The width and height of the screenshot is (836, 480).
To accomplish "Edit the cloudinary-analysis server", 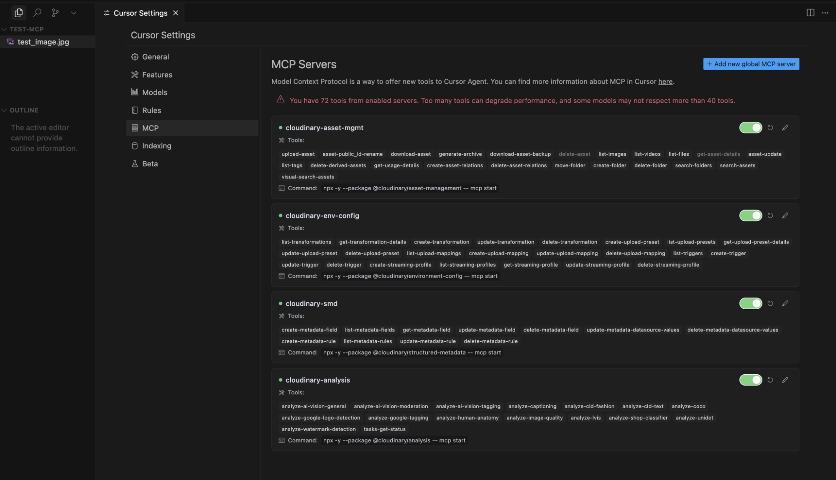I will (x=785, y=380).
